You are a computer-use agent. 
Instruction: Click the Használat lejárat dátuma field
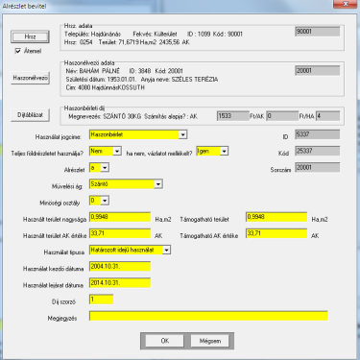[x=120, y=283]
